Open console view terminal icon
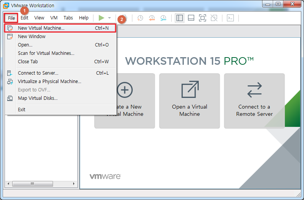 pos(230,18)
